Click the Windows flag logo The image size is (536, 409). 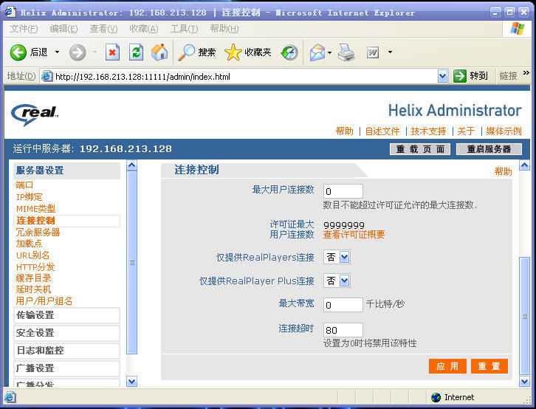click(x=518, y=29)
